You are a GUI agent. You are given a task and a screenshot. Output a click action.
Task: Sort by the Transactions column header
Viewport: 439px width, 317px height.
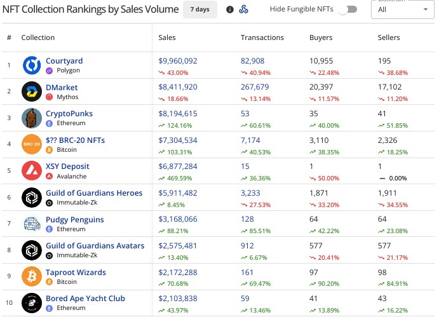(x=262, y=37)
